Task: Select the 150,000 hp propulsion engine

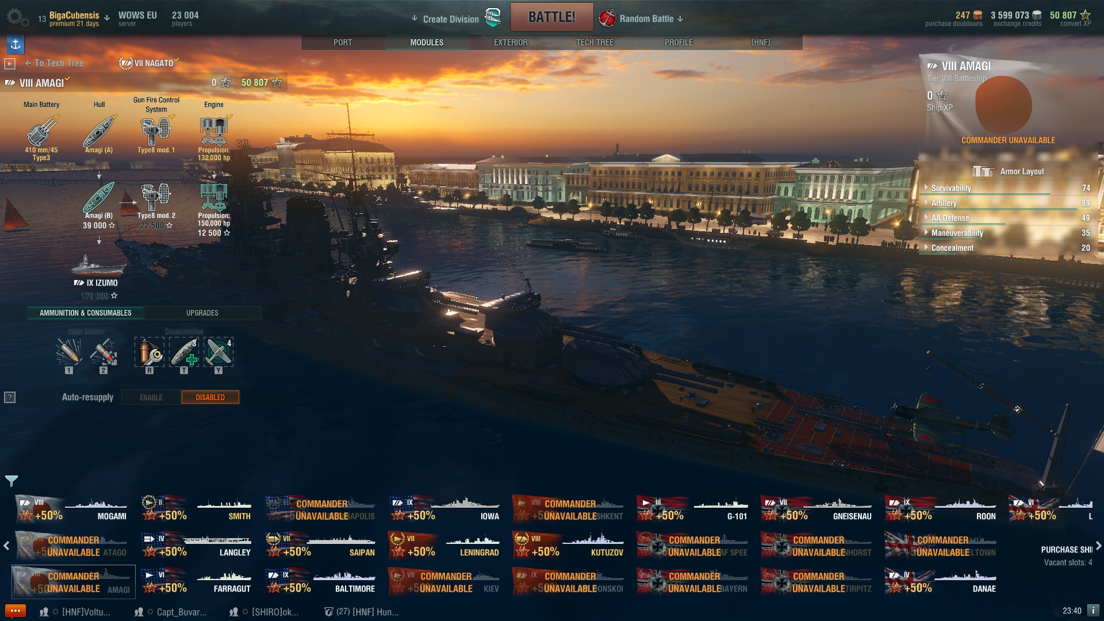Action: click(x=214, y=197)
